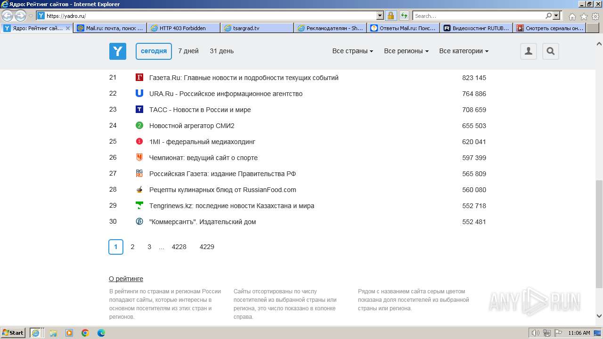Open the user account icon
Screen dimensions: 603x339
click(x=529, y=51)
